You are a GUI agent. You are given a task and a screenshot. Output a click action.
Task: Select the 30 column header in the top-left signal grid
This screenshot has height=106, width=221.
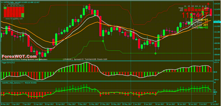(14, 6)
